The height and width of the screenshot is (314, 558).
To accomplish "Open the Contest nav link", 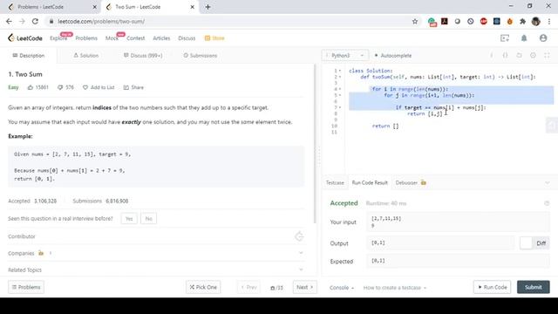I will 136,38.
